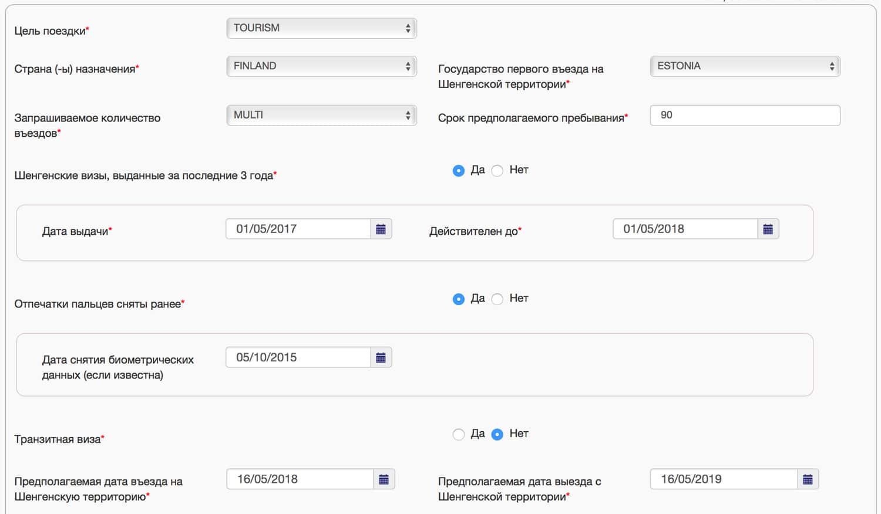Click the Отпечатки пальцев сняты ранее label

99,304
